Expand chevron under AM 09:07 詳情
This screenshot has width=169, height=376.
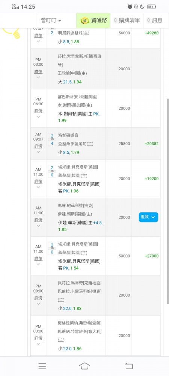point(38,152)
